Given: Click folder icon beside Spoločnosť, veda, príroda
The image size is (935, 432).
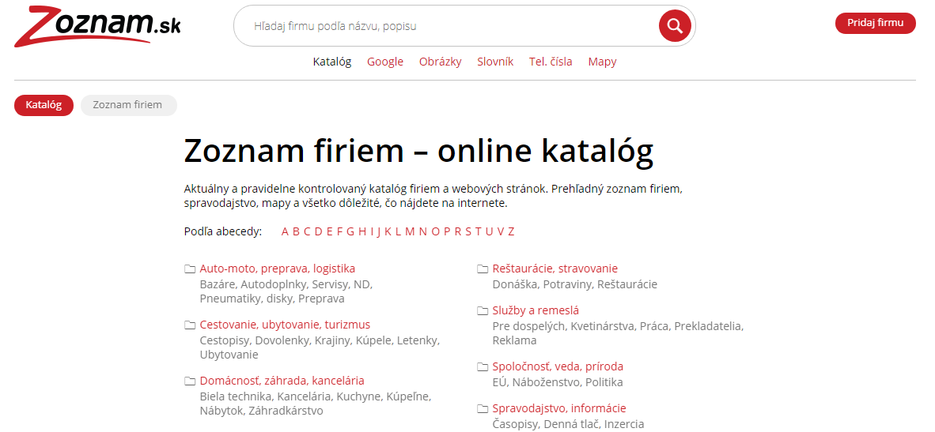Looking at the screenshot, I should tap(483, 366).
